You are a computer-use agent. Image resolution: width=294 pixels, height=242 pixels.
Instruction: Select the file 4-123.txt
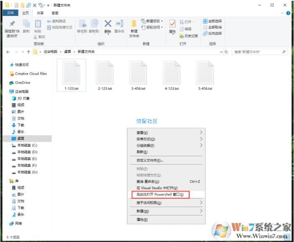(172, 75)
